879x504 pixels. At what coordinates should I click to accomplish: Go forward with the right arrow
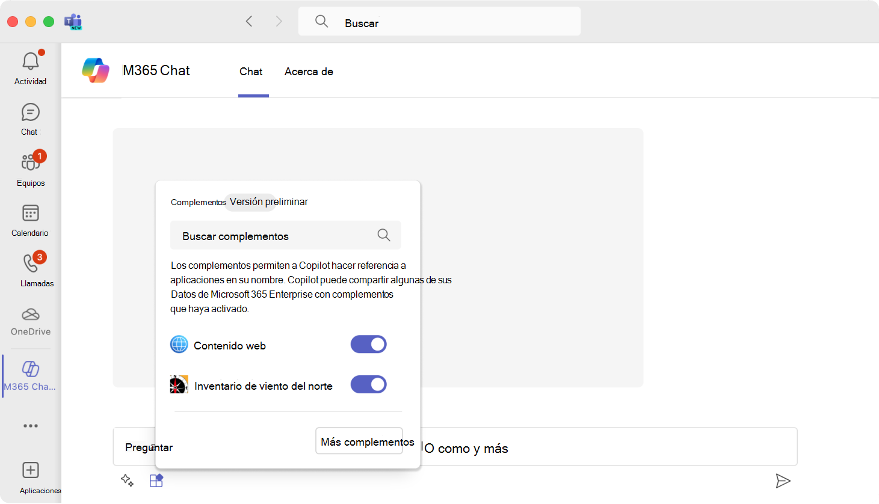(x=279, y=22)
